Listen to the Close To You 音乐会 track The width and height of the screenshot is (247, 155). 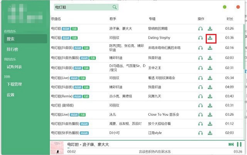click(200, 115)
